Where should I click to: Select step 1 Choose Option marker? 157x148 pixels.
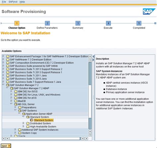click(17, 23)
